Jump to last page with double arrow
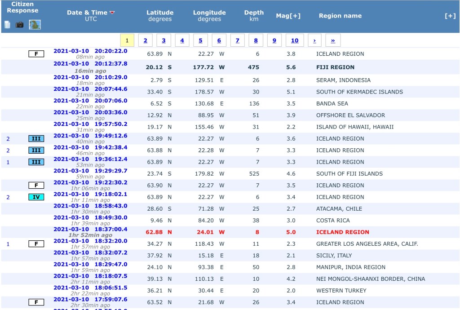 pos(333,40)
